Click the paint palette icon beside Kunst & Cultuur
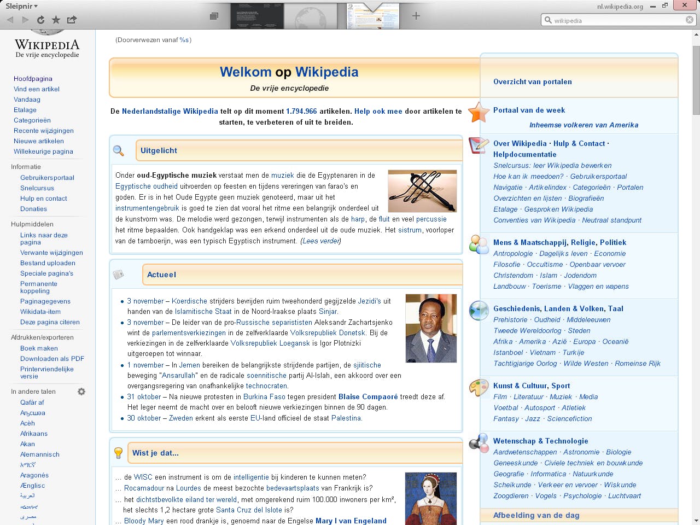The height and width of the screenshot is (525, 700). click(x=479, y=388)
